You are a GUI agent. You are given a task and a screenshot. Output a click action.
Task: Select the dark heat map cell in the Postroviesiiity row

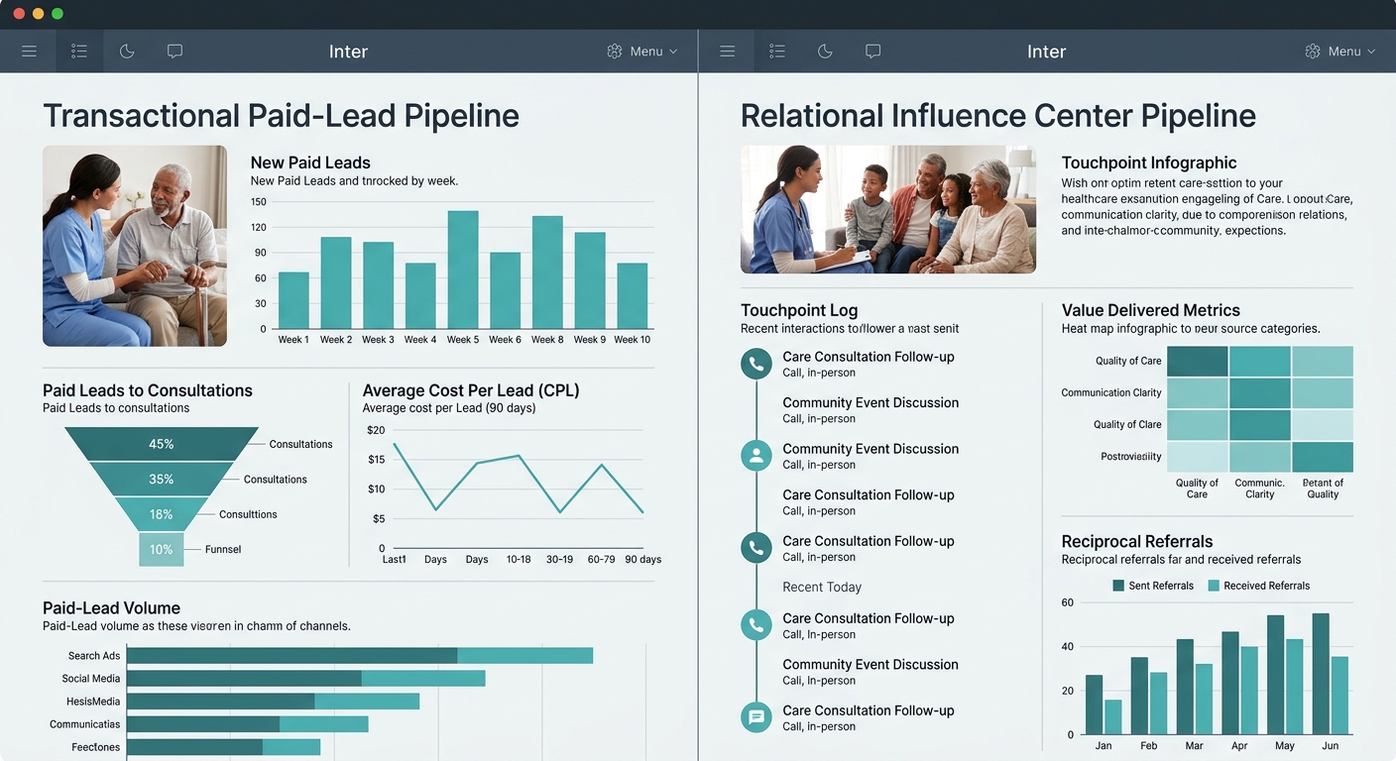1323,457
